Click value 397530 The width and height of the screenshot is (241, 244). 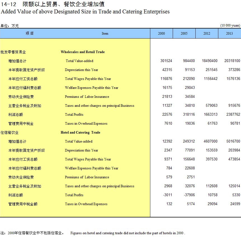point(212,159)
